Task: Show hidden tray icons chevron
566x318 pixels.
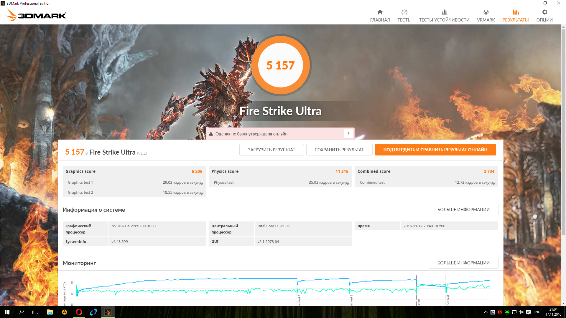Action: [486, 312]
